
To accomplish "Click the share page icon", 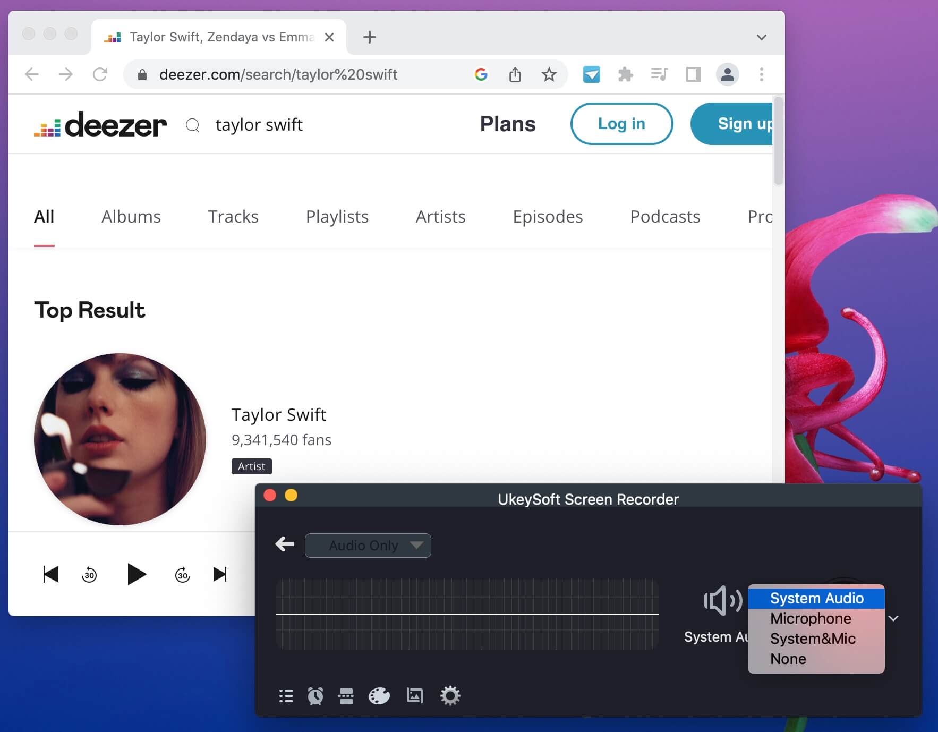I will point(515,74).
